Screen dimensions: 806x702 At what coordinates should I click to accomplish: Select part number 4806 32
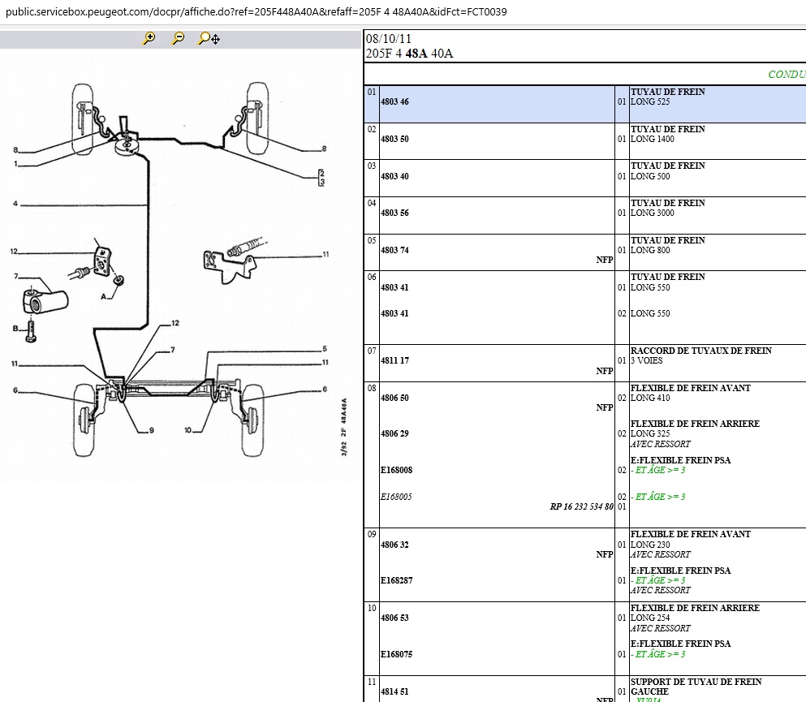coord(394,545)
